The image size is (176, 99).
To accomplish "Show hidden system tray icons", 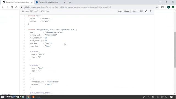I will coord(149,97).
